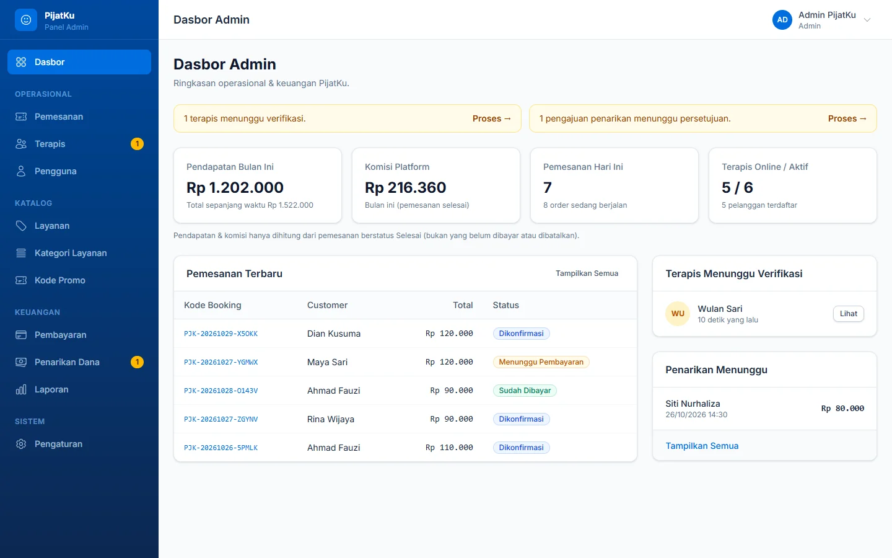Click the Komisi Platform card
Viewport: 892px width, 558px height.
tap(436, 185)
